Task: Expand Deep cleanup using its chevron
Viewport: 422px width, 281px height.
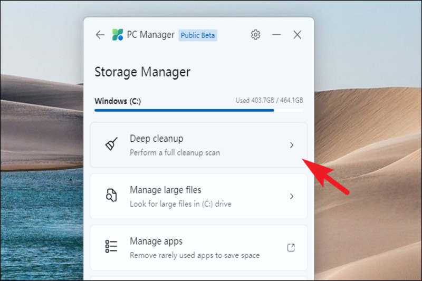Action: pyautogui.click(x=292, y=145)
